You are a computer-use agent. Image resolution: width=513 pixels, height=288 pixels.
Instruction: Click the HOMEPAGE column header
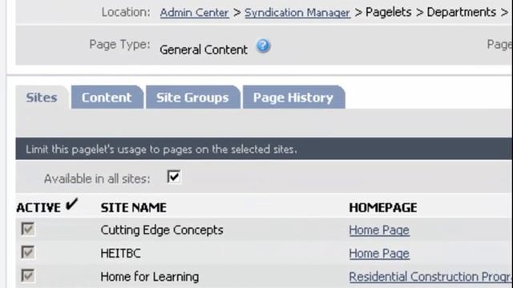383,208
